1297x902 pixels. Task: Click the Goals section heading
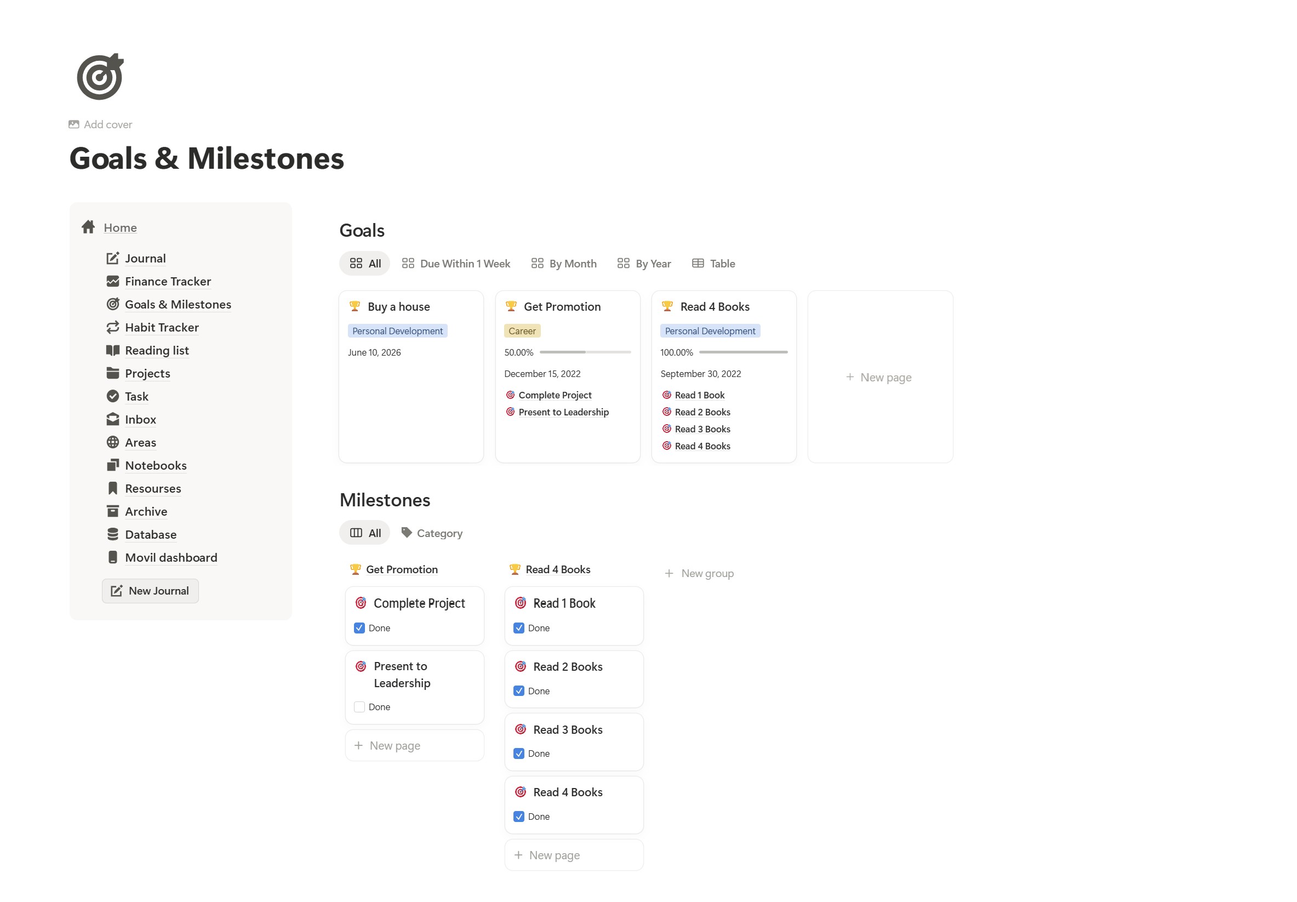coord(362,231)
